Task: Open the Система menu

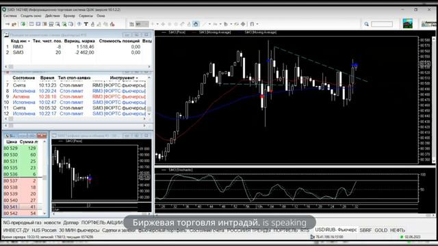Action: (10, 16)
